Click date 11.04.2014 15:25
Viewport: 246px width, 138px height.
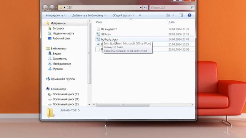click(179, 44)
